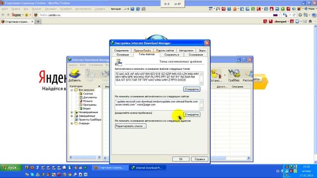Click the Остановить icon in IDM toolbar

[x=215, y=76]
